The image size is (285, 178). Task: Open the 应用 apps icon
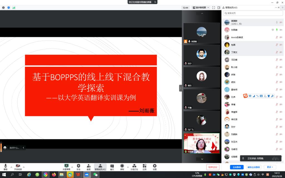coord(144,166)
